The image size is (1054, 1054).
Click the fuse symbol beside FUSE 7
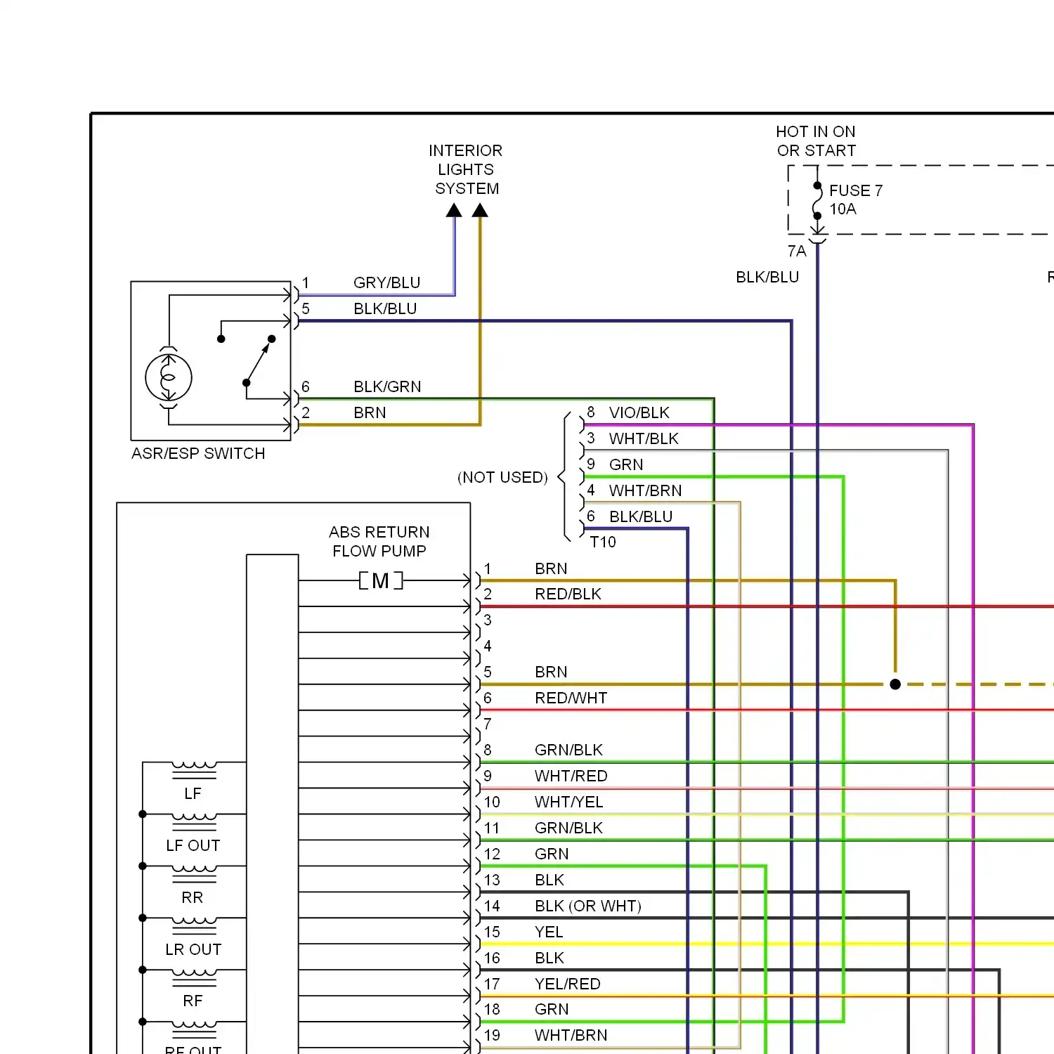click(x=817, y=201)
